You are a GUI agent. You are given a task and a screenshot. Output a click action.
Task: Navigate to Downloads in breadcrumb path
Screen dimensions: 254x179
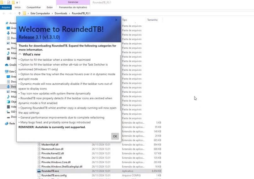point(61,14)
